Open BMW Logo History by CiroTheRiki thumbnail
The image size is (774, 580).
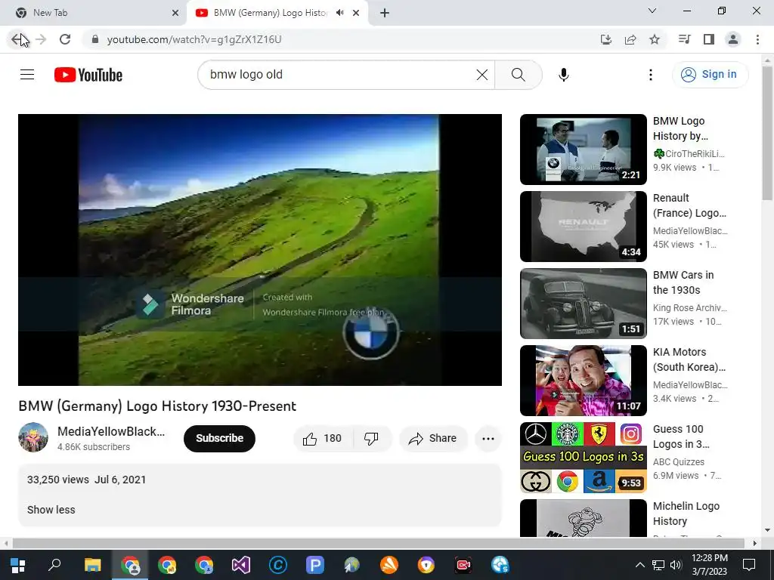click(x=583, y=150)
